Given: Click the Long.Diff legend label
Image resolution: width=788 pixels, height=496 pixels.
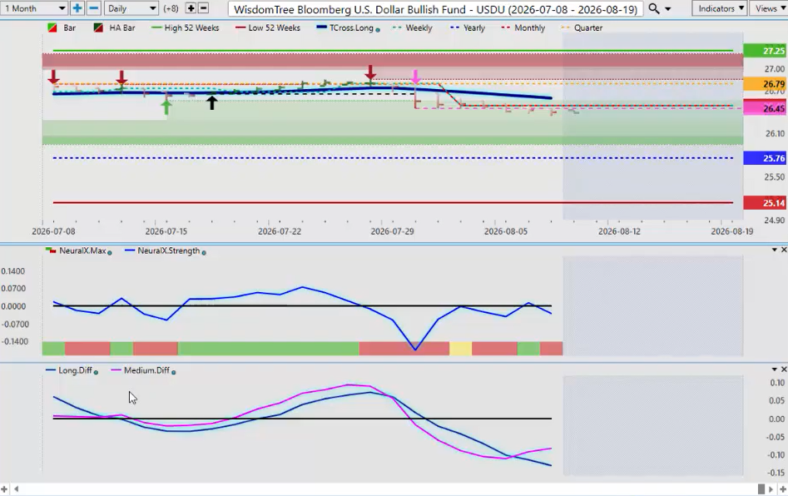Looking at the screenshot, I should point(75,370).
